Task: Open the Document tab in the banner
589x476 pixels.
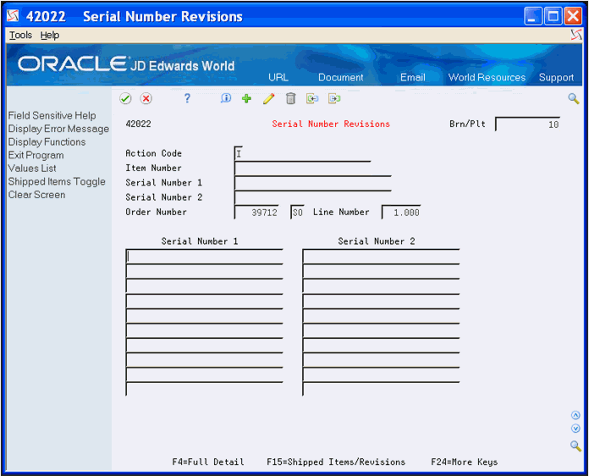Action: (x=341, y=77)
